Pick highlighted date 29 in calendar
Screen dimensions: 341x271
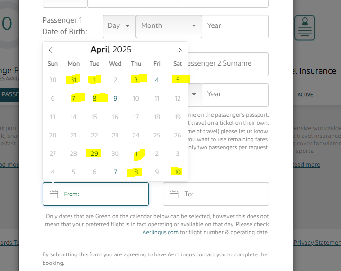94,153
